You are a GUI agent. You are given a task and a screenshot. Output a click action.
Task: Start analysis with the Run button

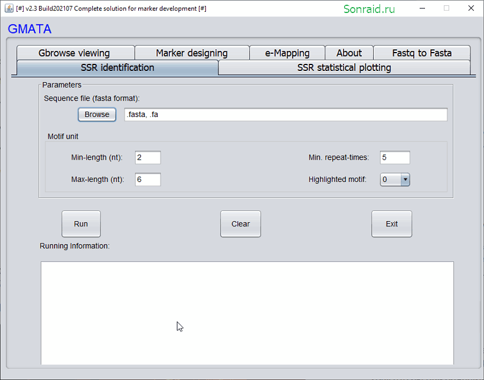[x=81, y=224]
